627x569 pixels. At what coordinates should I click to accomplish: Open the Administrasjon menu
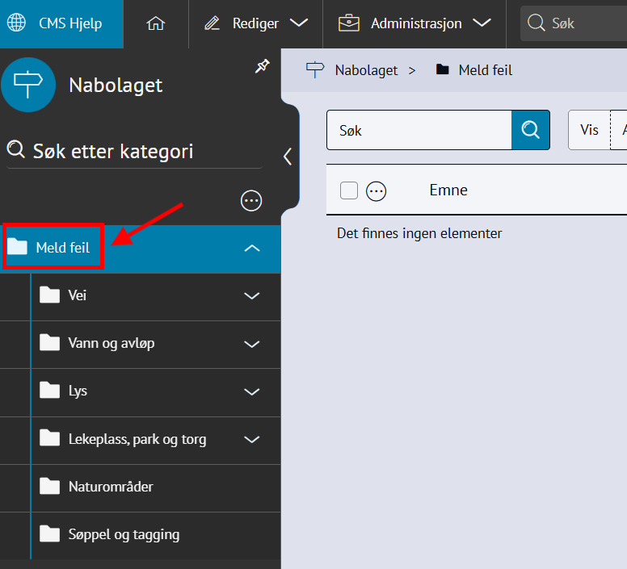(414, 23)
